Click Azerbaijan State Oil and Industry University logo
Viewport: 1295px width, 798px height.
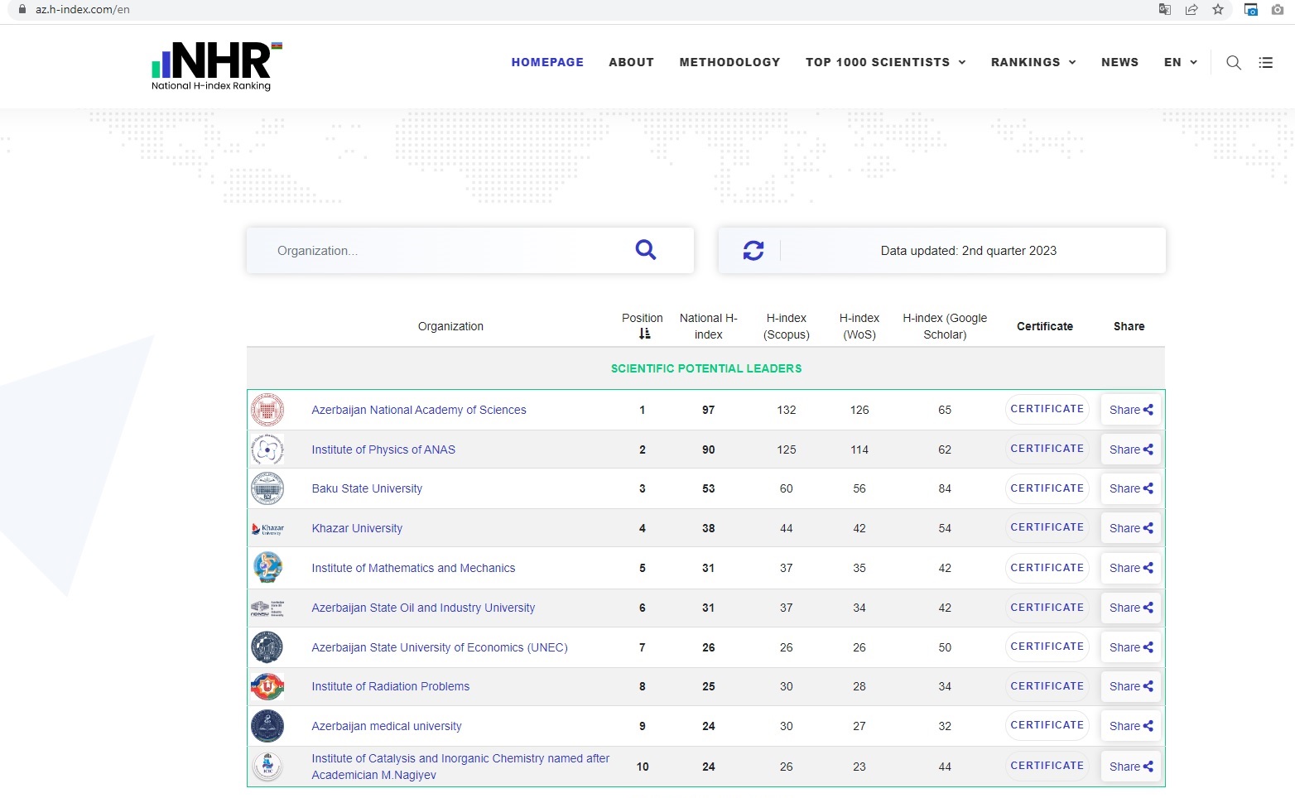267,608
